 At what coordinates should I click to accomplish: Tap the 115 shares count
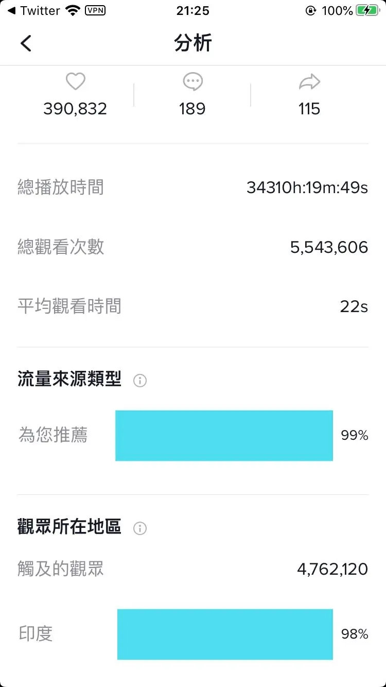(309, 109)
